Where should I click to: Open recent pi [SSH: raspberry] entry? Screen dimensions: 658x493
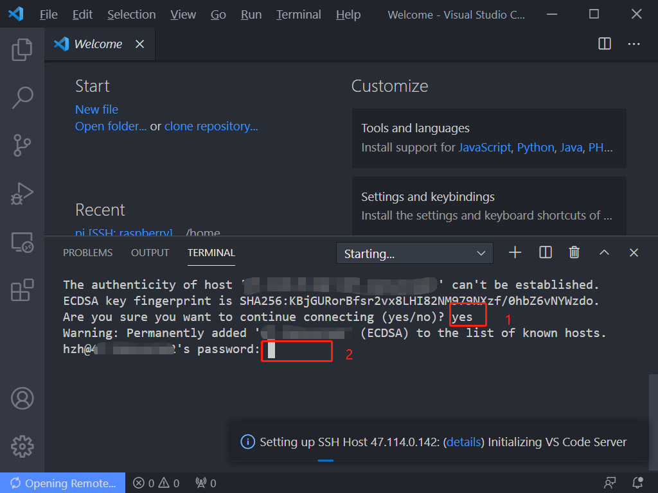(x=124, y=232)
